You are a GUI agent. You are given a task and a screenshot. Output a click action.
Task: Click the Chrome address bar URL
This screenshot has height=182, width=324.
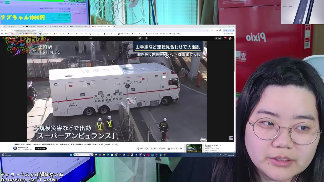pos(25,30)
